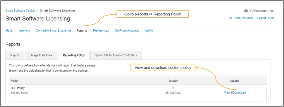Click the Version column header
284x107 pixels.
tap(173, 81)
